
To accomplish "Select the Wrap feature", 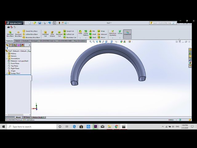I will click(x=101, y=31).
